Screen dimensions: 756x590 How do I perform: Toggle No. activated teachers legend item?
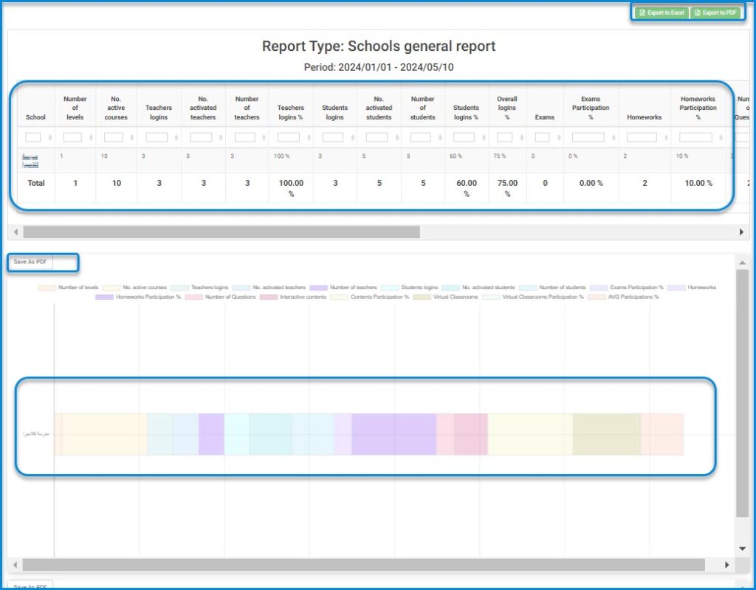(x=269, y=288)
